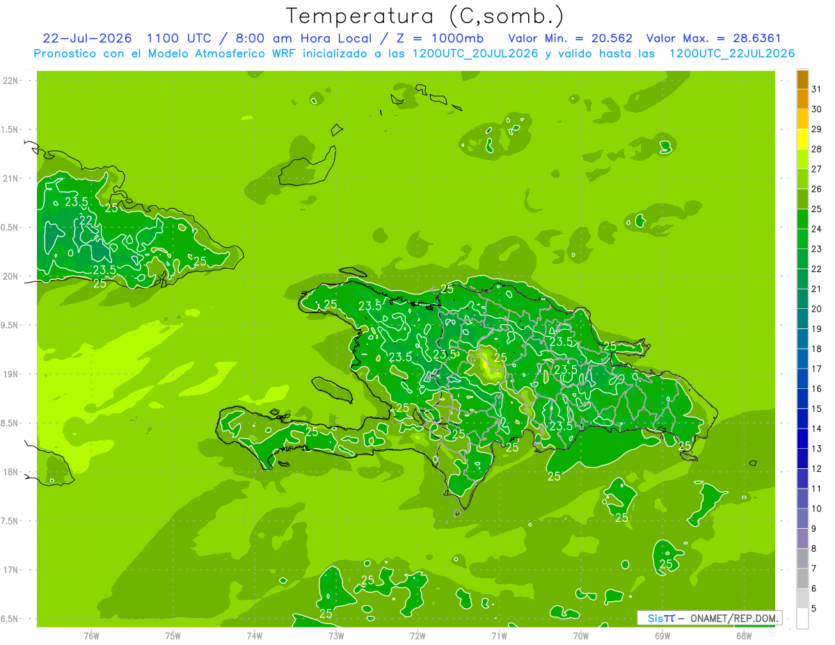Click the '20' label on color legend
The width and height of the screenshot is (835, 645).
coord(817,309)
